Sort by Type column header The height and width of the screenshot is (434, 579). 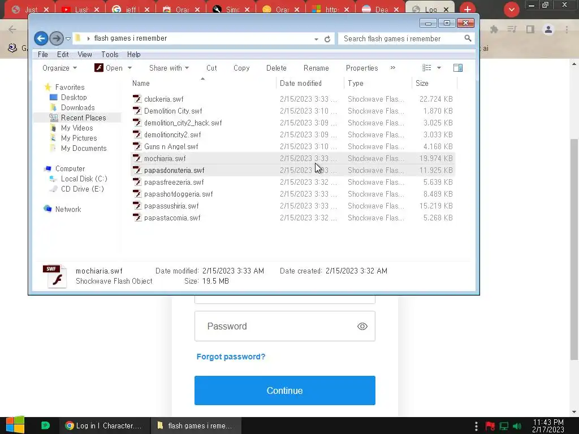tap(356, 84)
